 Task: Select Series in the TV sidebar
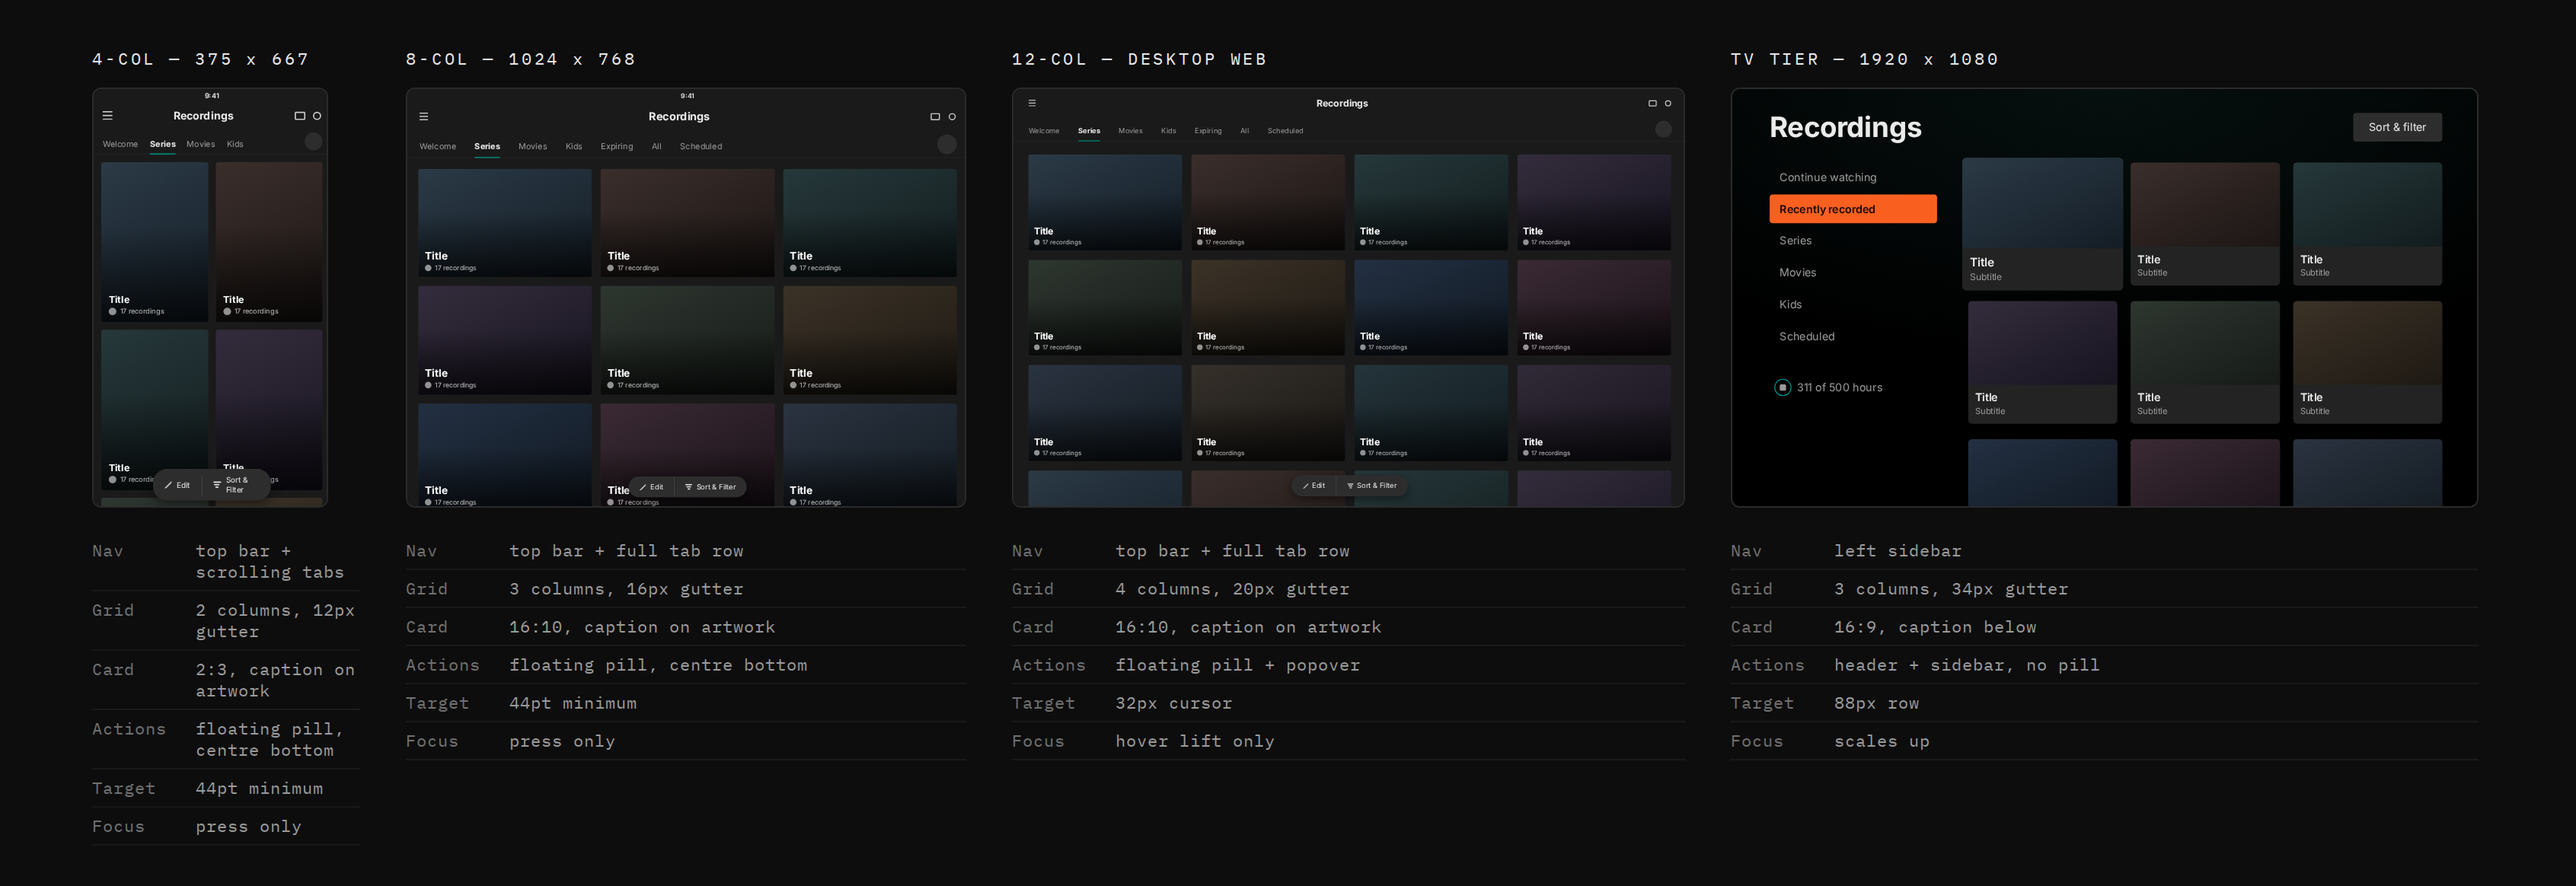(x=1853, y=241)
